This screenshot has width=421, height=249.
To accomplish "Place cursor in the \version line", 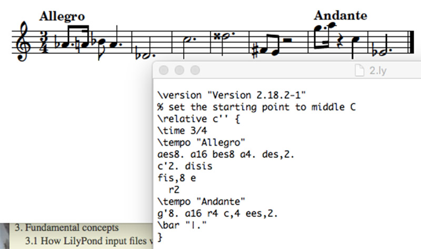I will pyautogui.click(x=232, y=95).
